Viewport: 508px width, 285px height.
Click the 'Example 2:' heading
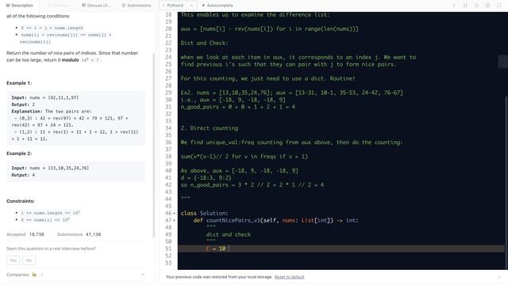(x=19, y=154)
